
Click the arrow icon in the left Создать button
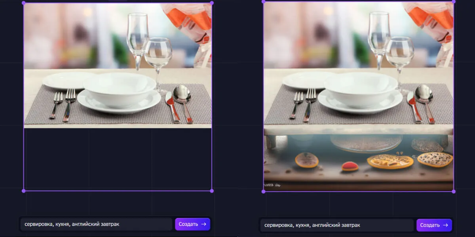[204, 224]
